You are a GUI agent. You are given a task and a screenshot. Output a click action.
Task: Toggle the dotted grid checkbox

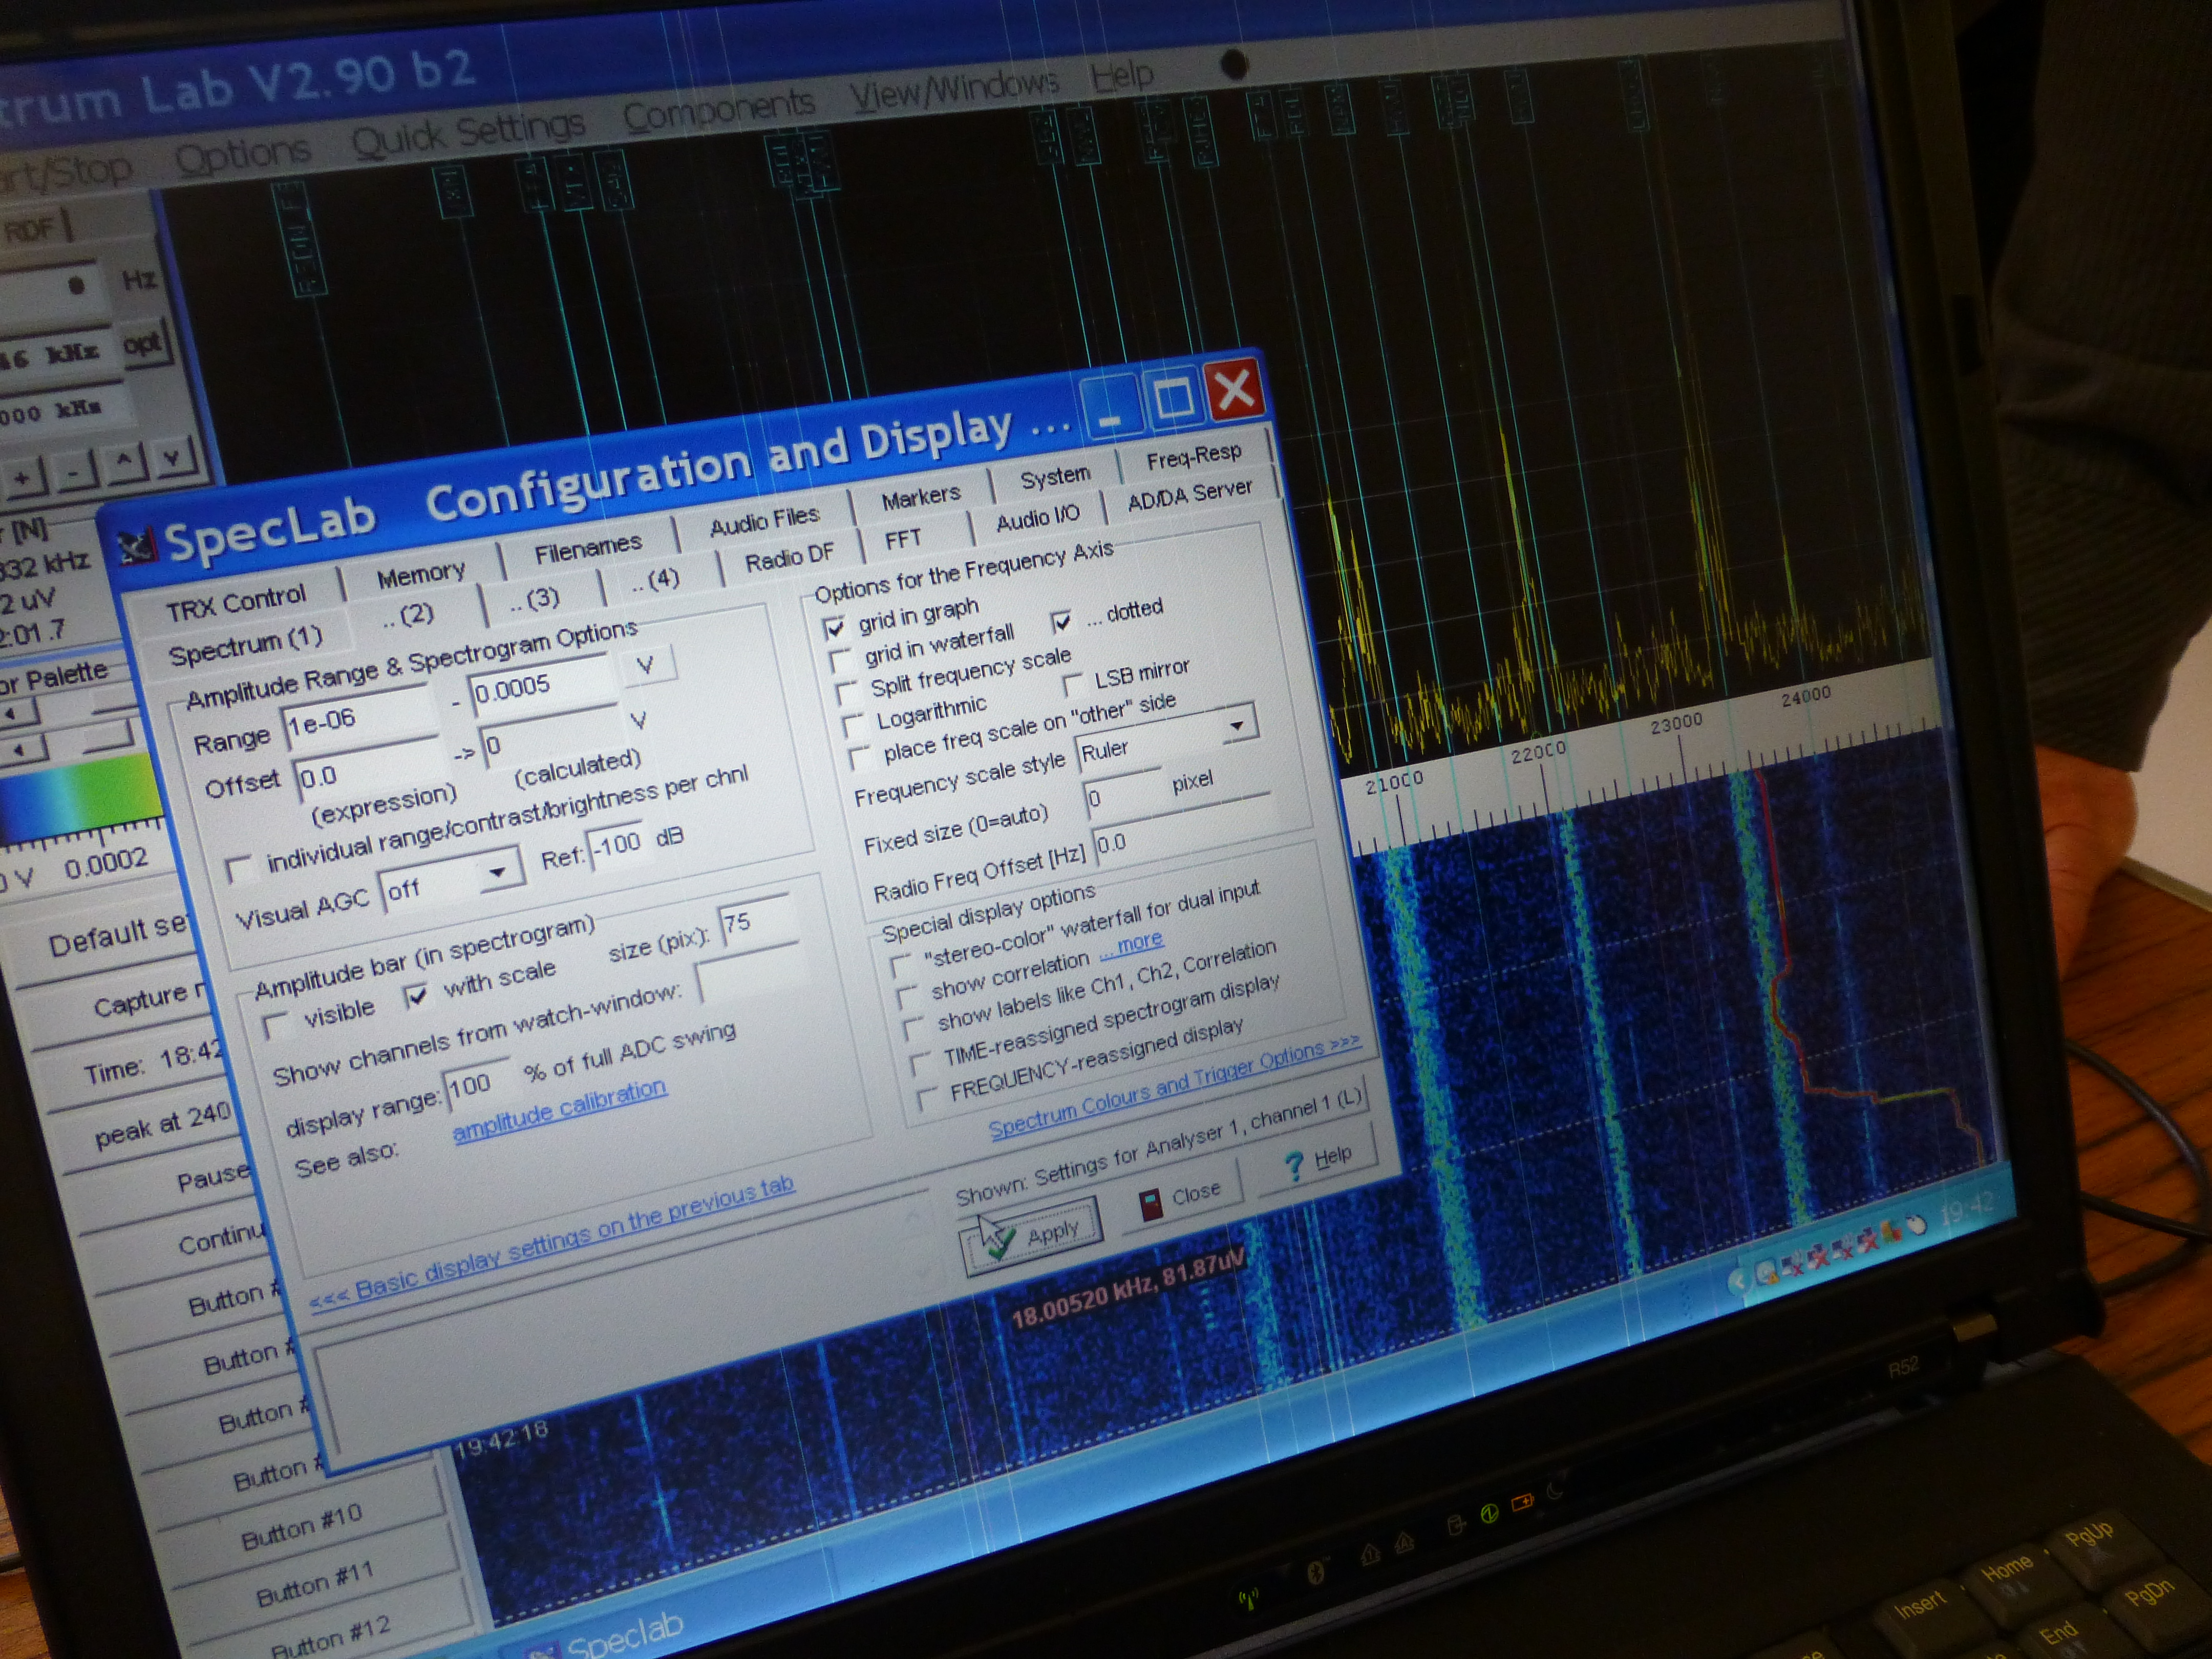coord(1061,622)
